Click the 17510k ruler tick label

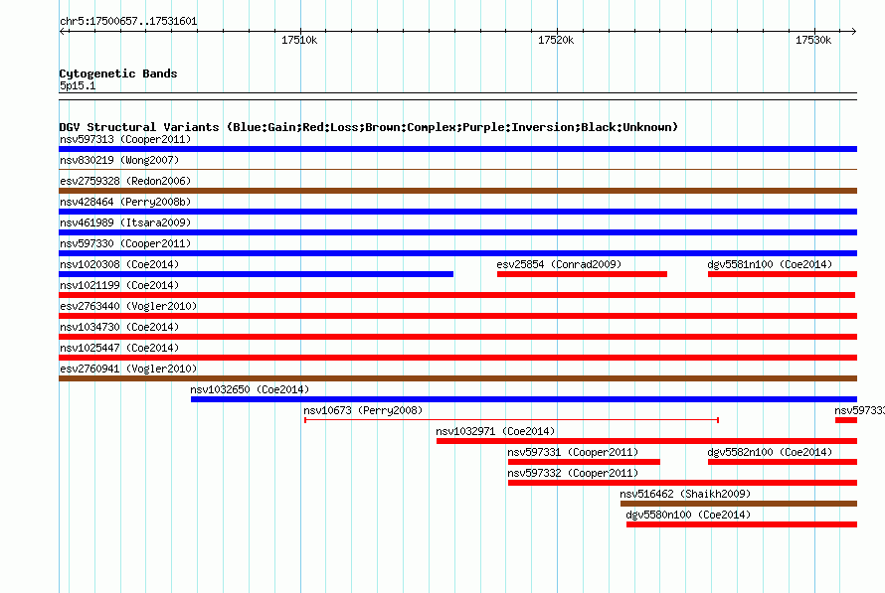click(x=299, y=40)
